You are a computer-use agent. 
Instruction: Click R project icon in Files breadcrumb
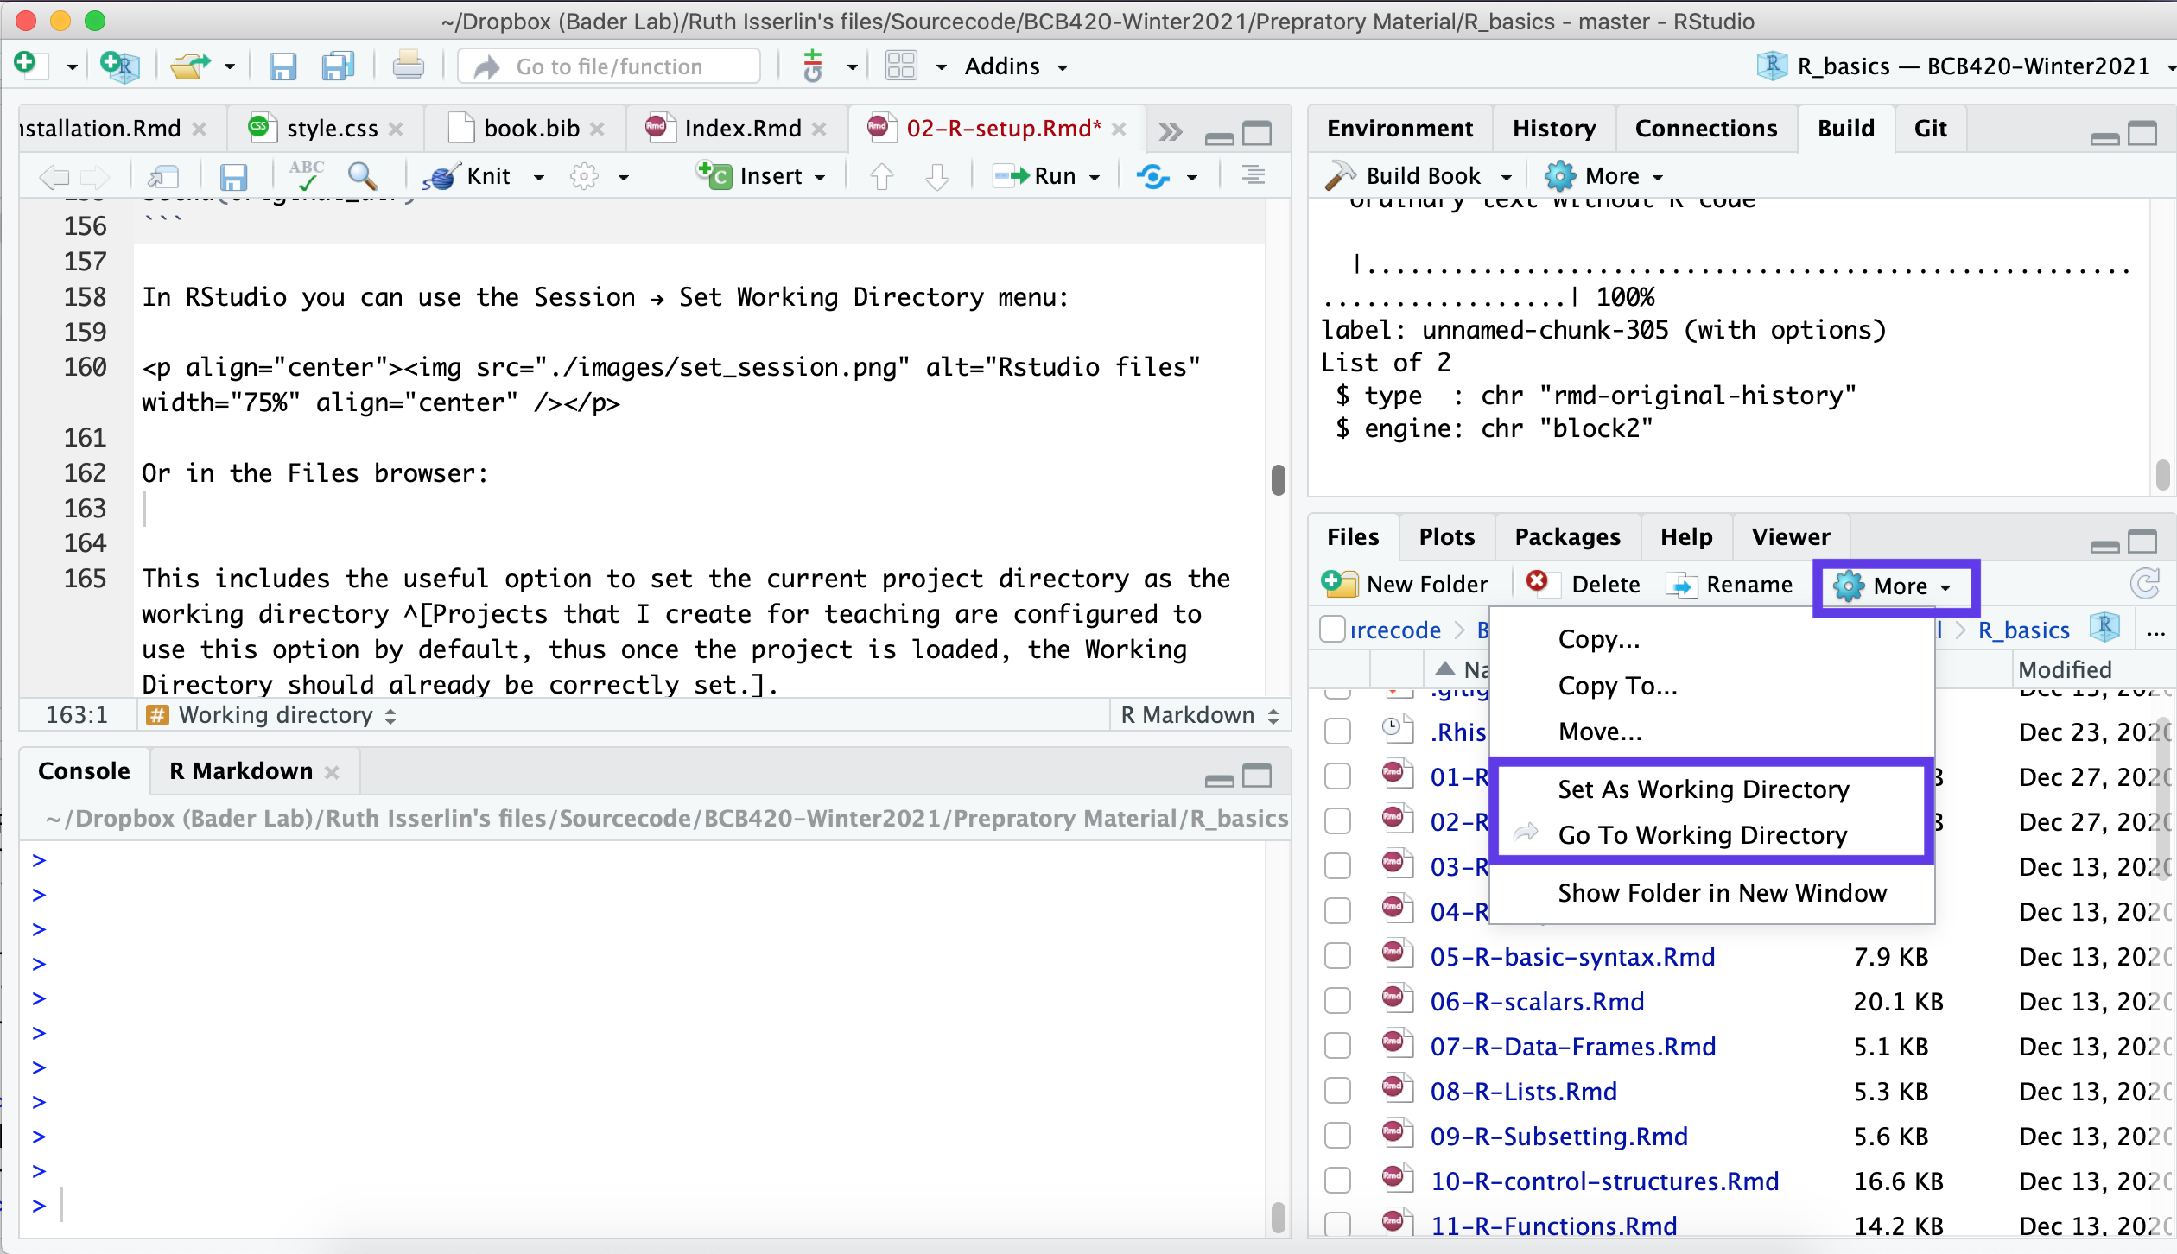[x=2104, y=627]
